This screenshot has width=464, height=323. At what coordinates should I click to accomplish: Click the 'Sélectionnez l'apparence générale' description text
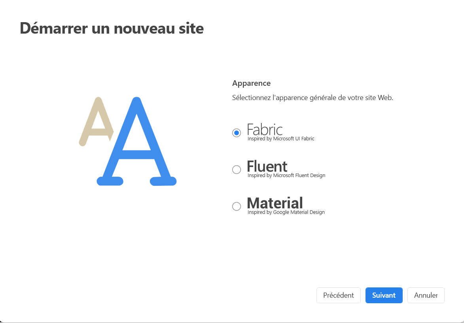312,98
